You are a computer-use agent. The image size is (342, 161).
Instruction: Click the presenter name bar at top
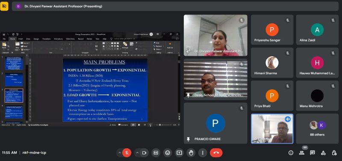point(175,6)
